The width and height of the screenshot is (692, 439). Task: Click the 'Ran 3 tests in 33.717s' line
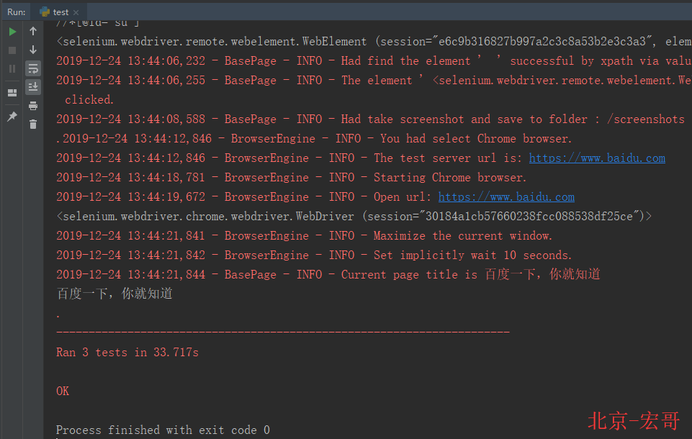(x=127, y=353)
